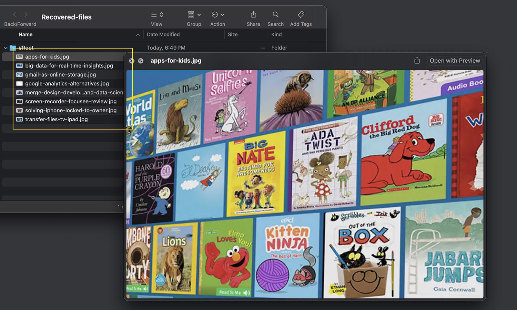Open the View list options

(x=157, y=14)
